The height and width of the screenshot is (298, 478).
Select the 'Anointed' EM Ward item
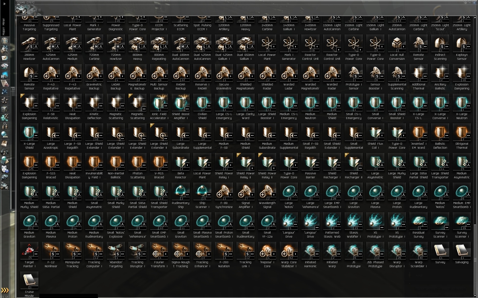(419, 136)
